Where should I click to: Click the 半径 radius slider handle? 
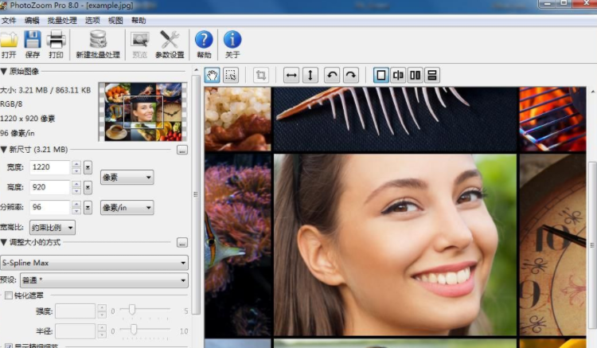[134, 329]
